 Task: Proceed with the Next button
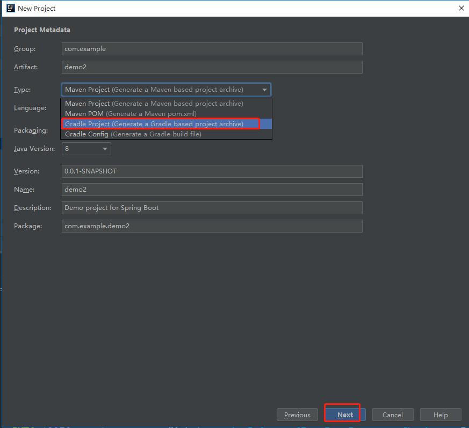point(345,415)
